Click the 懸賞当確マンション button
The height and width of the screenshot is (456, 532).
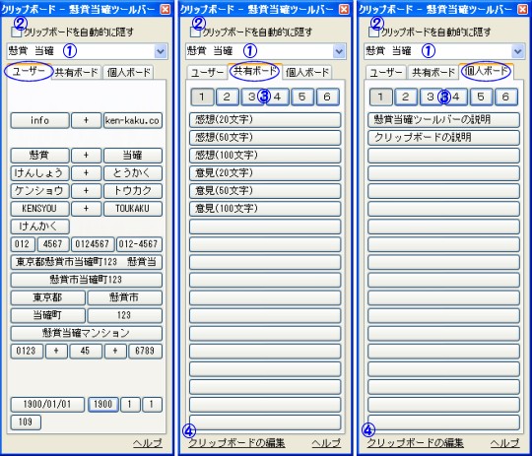(x=86, y=333)
